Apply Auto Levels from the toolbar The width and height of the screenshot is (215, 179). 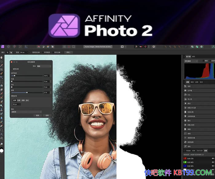[x=39, y=47]
